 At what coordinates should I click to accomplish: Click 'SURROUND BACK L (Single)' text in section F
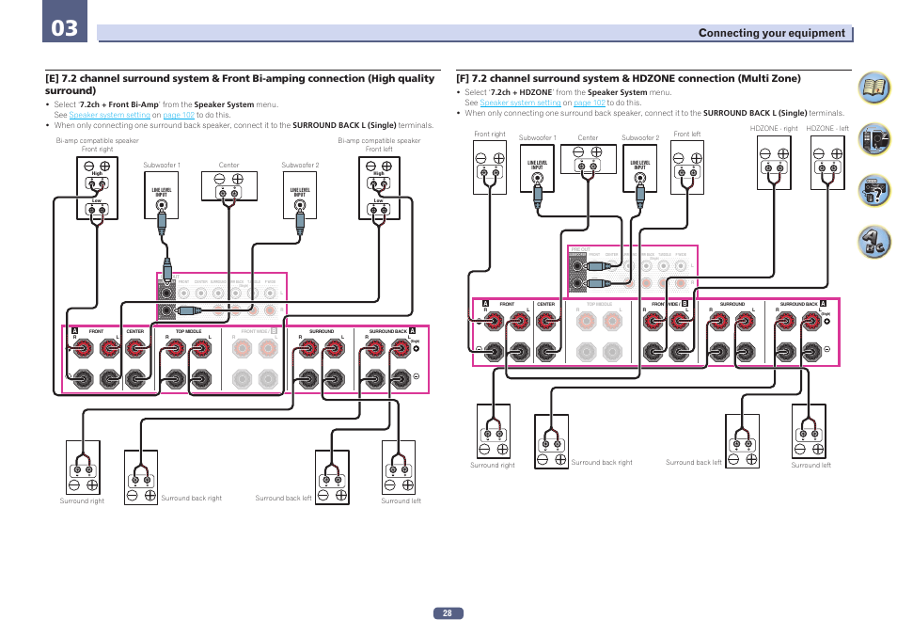click(755, 114)
